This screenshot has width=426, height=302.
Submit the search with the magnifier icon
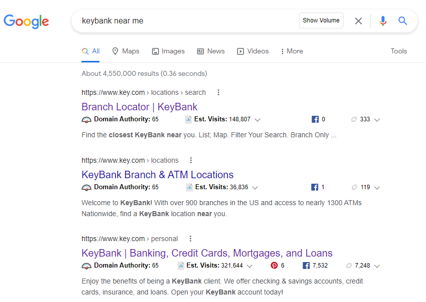pos(402,21)
